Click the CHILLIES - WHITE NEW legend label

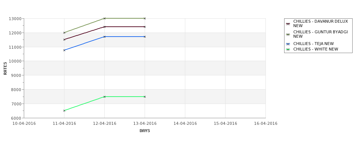316,49
